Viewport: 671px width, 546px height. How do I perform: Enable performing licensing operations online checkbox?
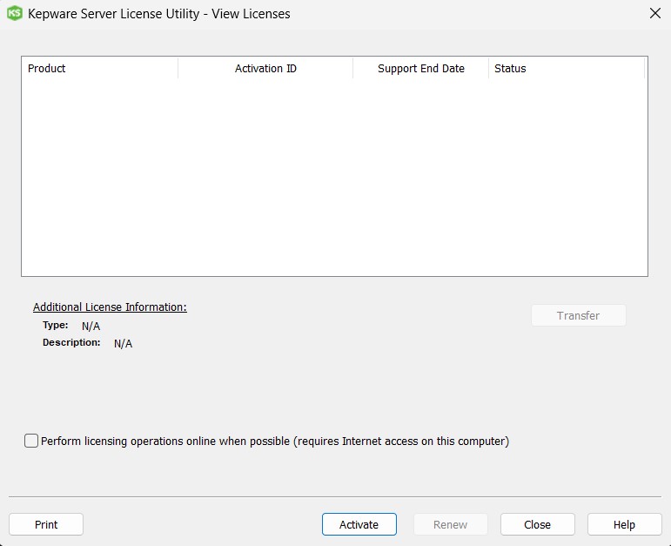coord(32,442)
